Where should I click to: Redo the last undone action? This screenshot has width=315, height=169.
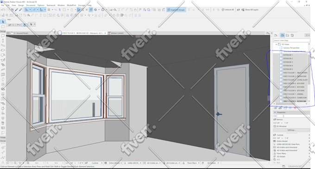tap(7, 10)
